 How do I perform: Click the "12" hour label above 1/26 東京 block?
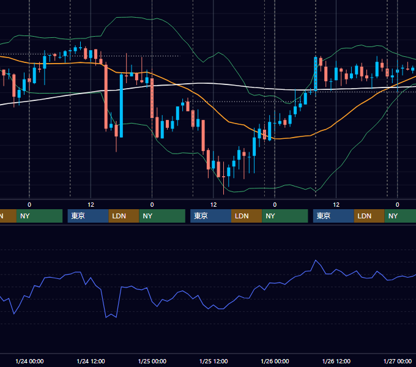point(336,205)
